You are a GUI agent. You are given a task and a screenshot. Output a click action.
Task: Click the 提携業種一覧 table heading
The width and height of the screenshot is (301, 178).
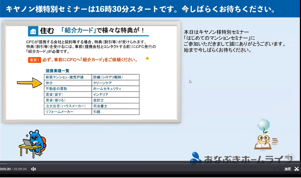click(58, 71)
